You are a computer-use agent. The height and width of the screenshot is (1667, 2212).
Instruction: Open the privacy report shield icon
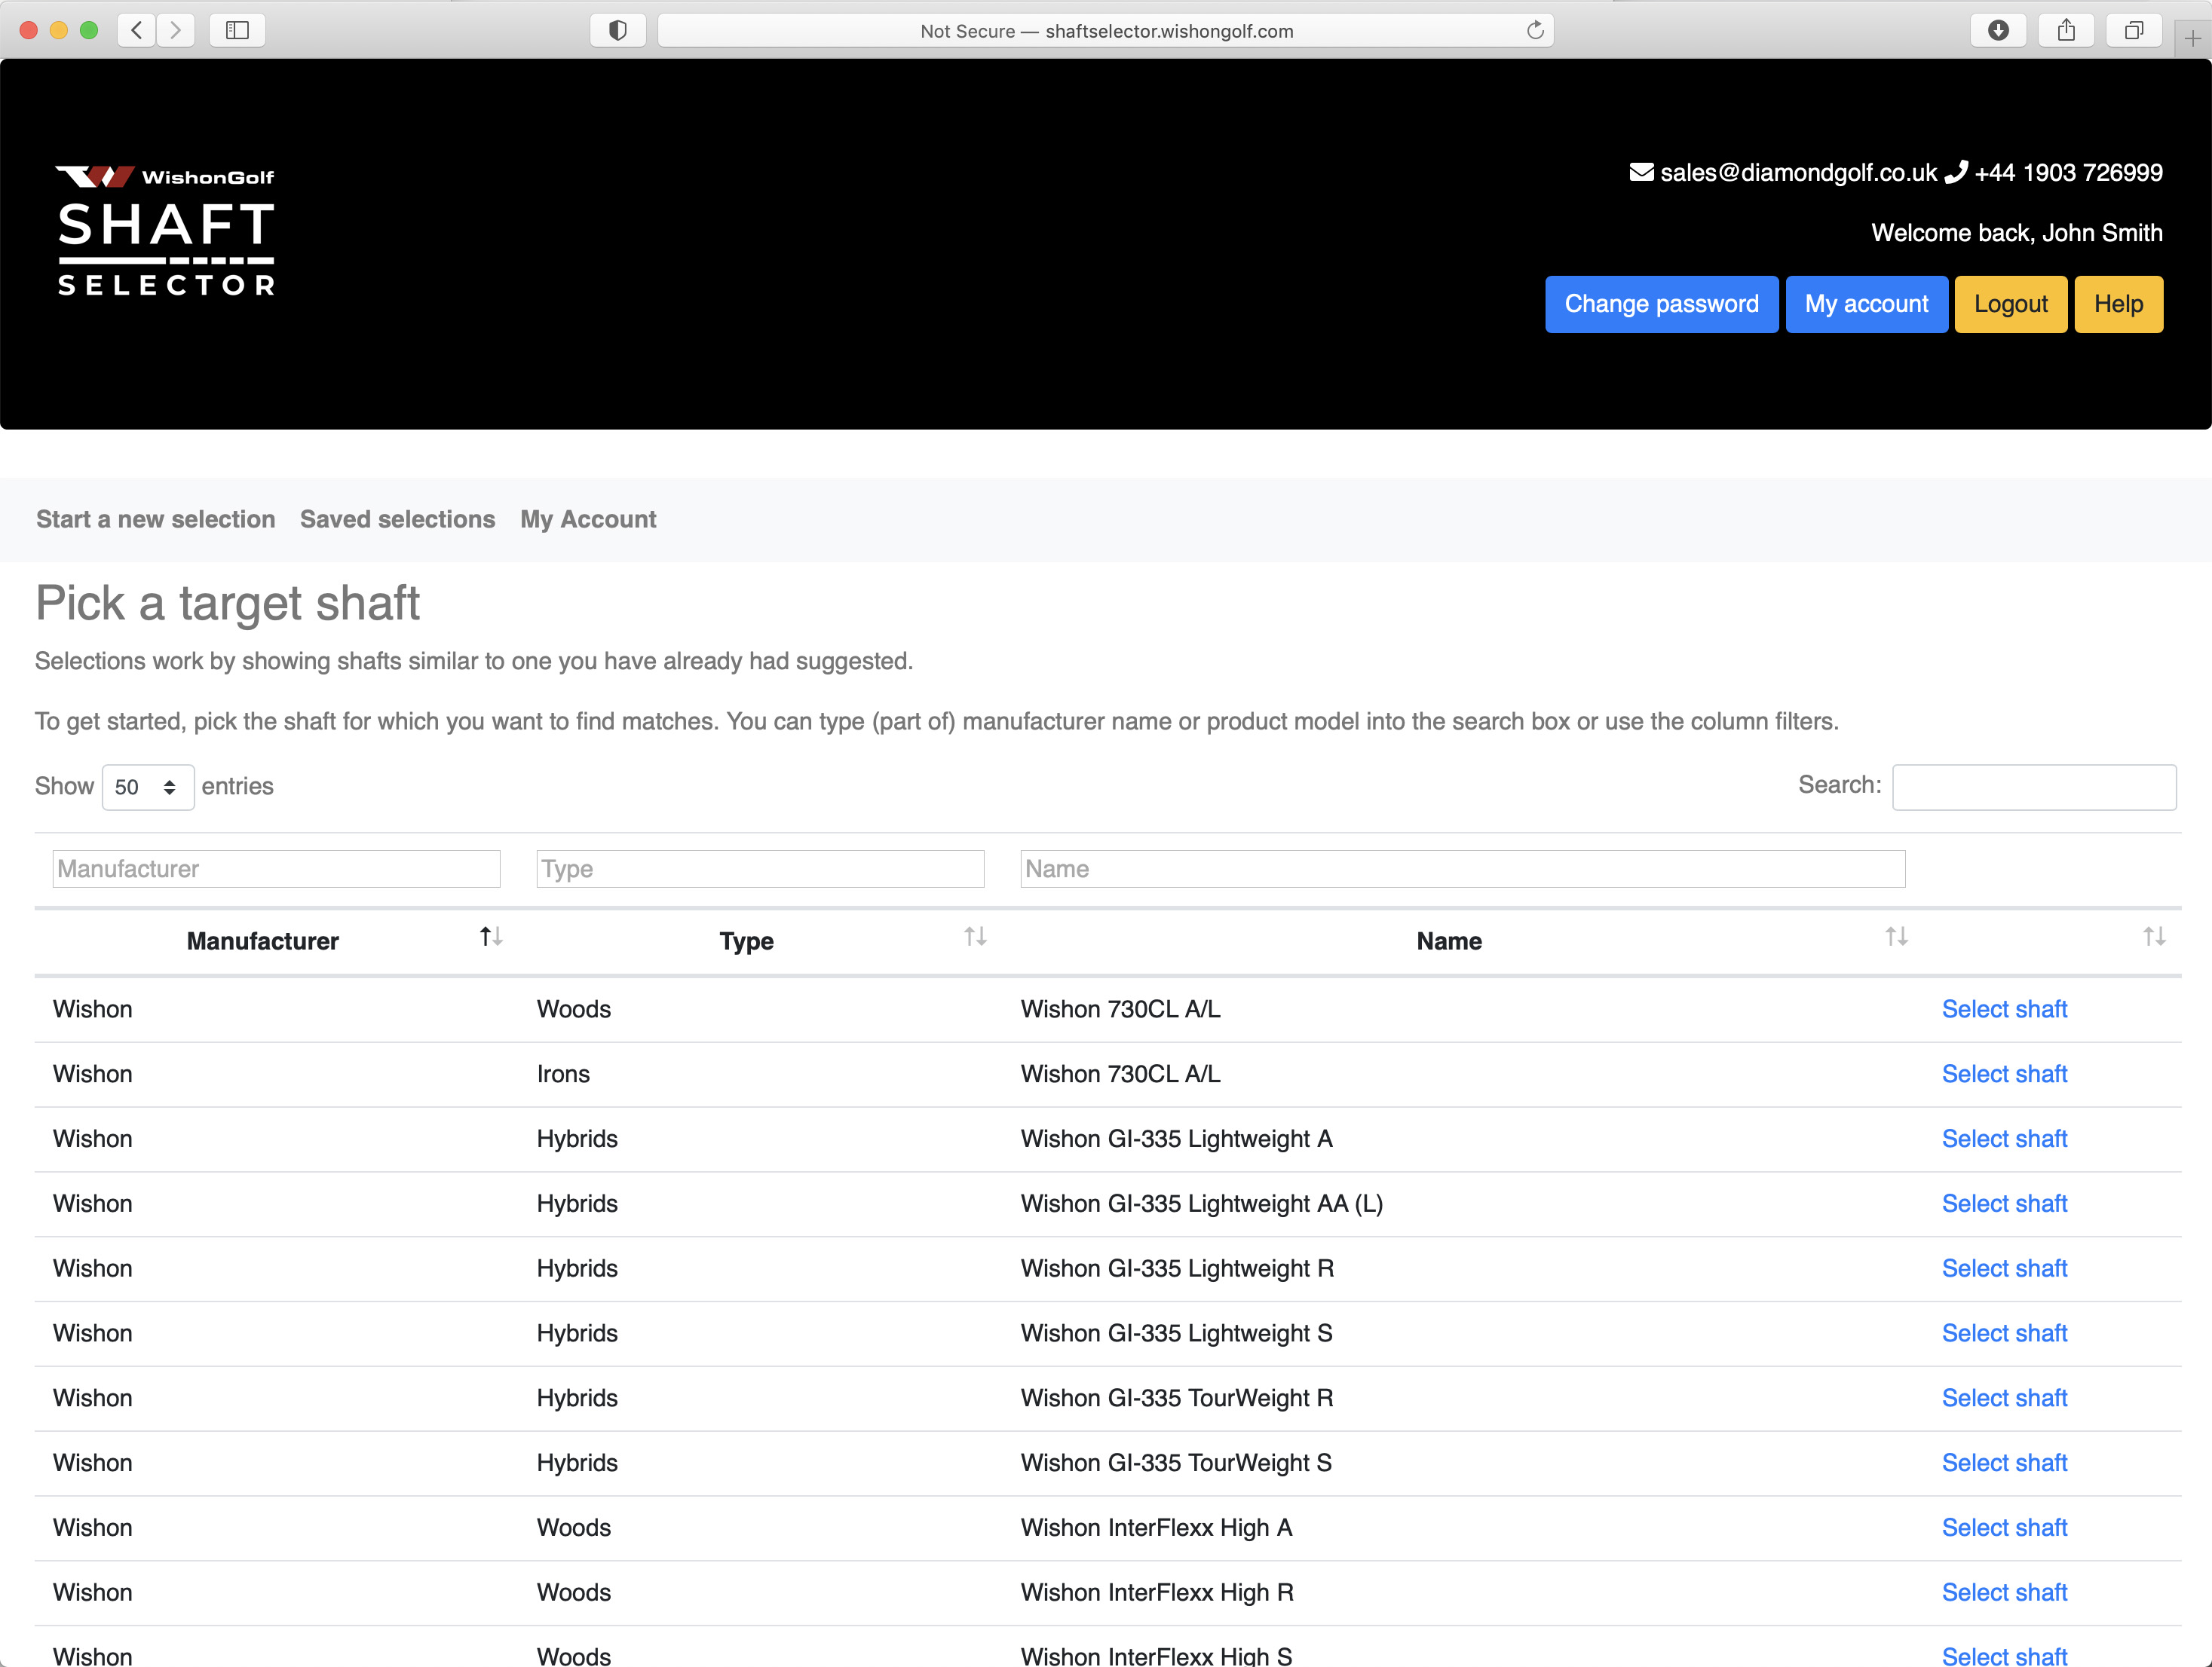click(618, 30)
